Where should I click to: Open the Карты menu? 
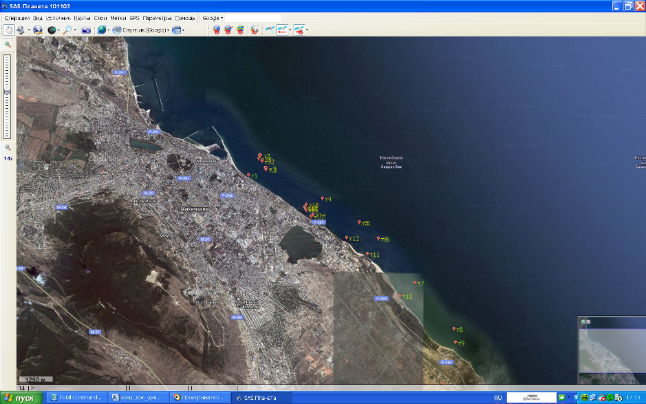point(83,18)
